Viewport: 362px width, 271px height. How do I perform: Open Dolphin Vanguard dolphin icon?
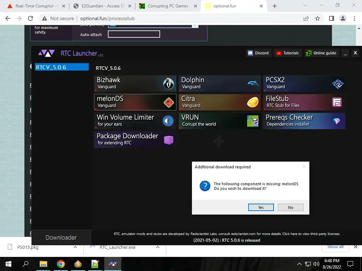tap(253, 83)
